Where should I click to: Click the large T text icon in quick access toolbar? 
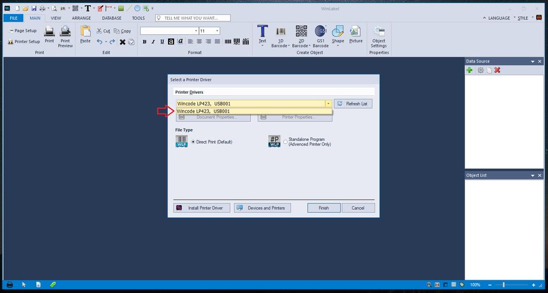click(x=88, y=9)
